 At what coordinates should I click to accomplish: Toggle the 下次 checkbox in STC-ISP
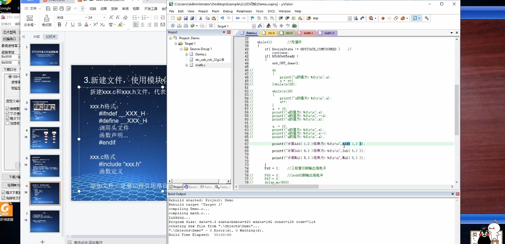pyautogui.click(x=8, y=114)
